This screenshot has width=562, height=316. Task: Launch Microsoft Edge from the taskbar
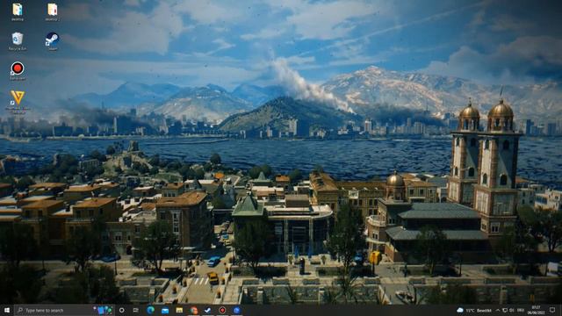tap(150, 310)
